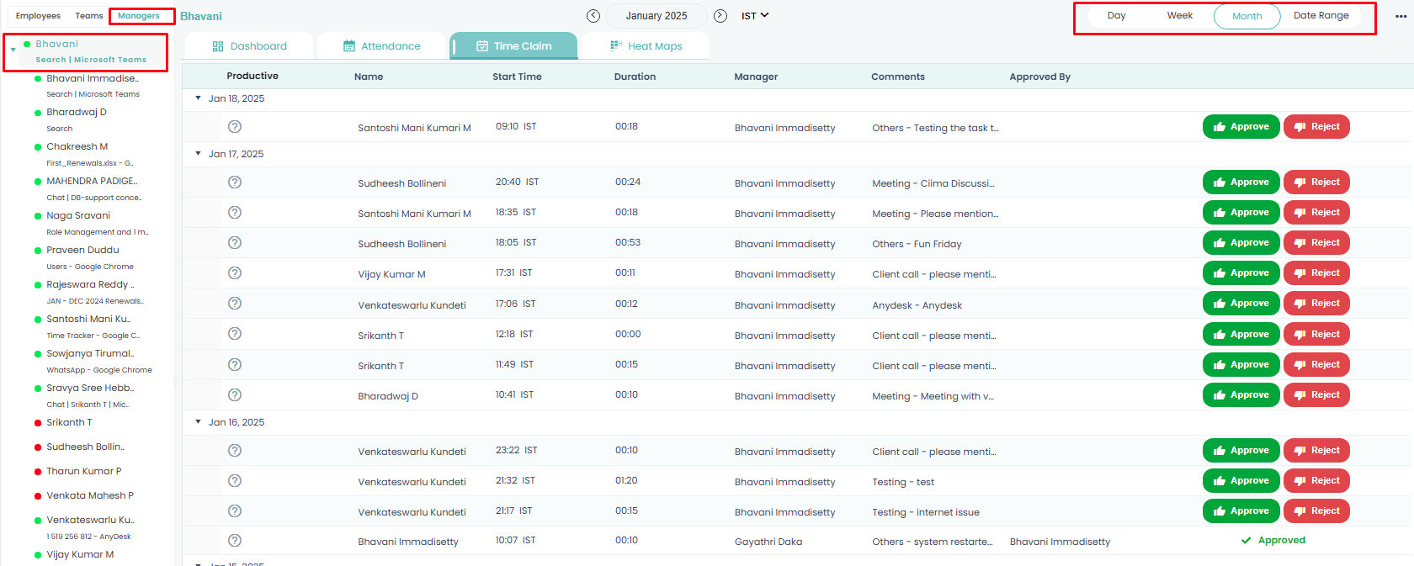Select the Time Claim tab

(514, 46)
